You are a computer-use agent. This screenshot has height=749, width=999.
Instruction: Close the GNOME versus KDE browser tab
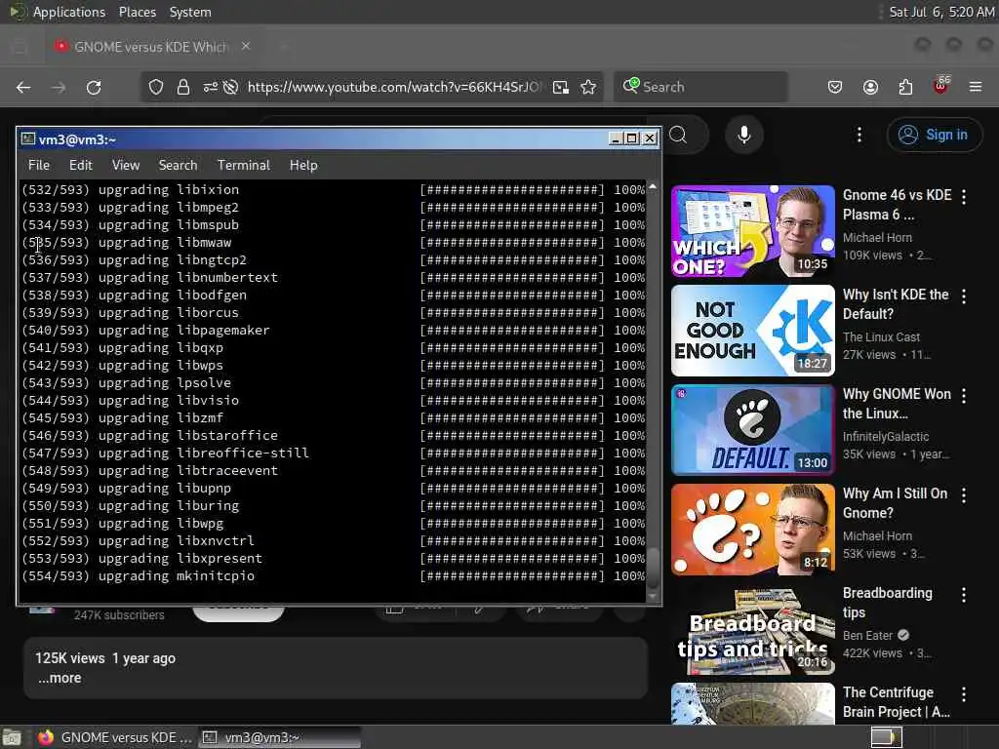coord(246,47)
